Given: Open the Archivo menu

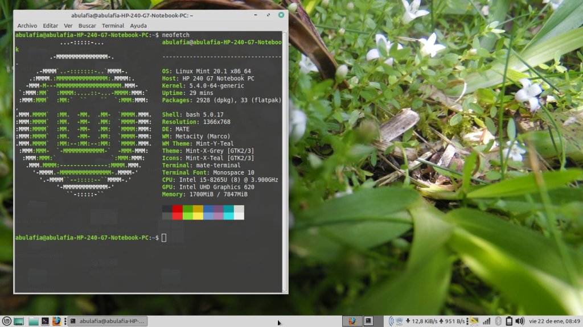Looking at the screenshot, I should [x=27, y=26].
